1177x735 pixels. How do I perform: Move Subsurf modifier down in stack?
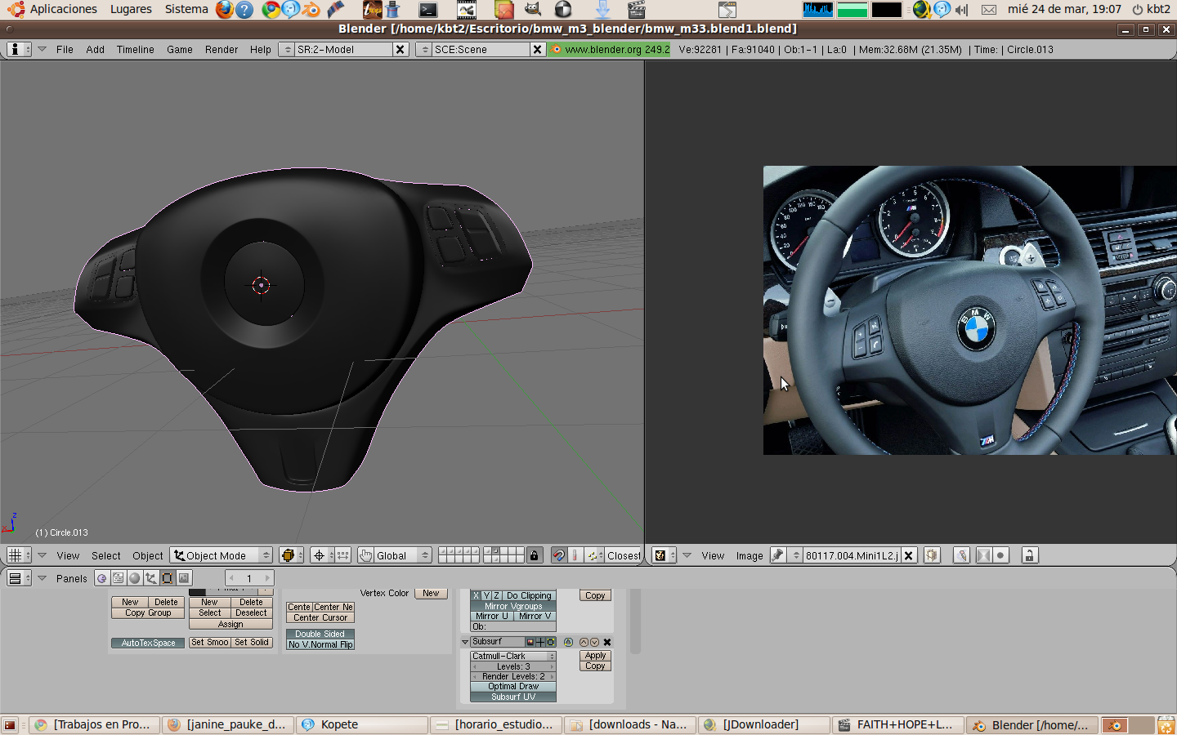click(595, 643)
